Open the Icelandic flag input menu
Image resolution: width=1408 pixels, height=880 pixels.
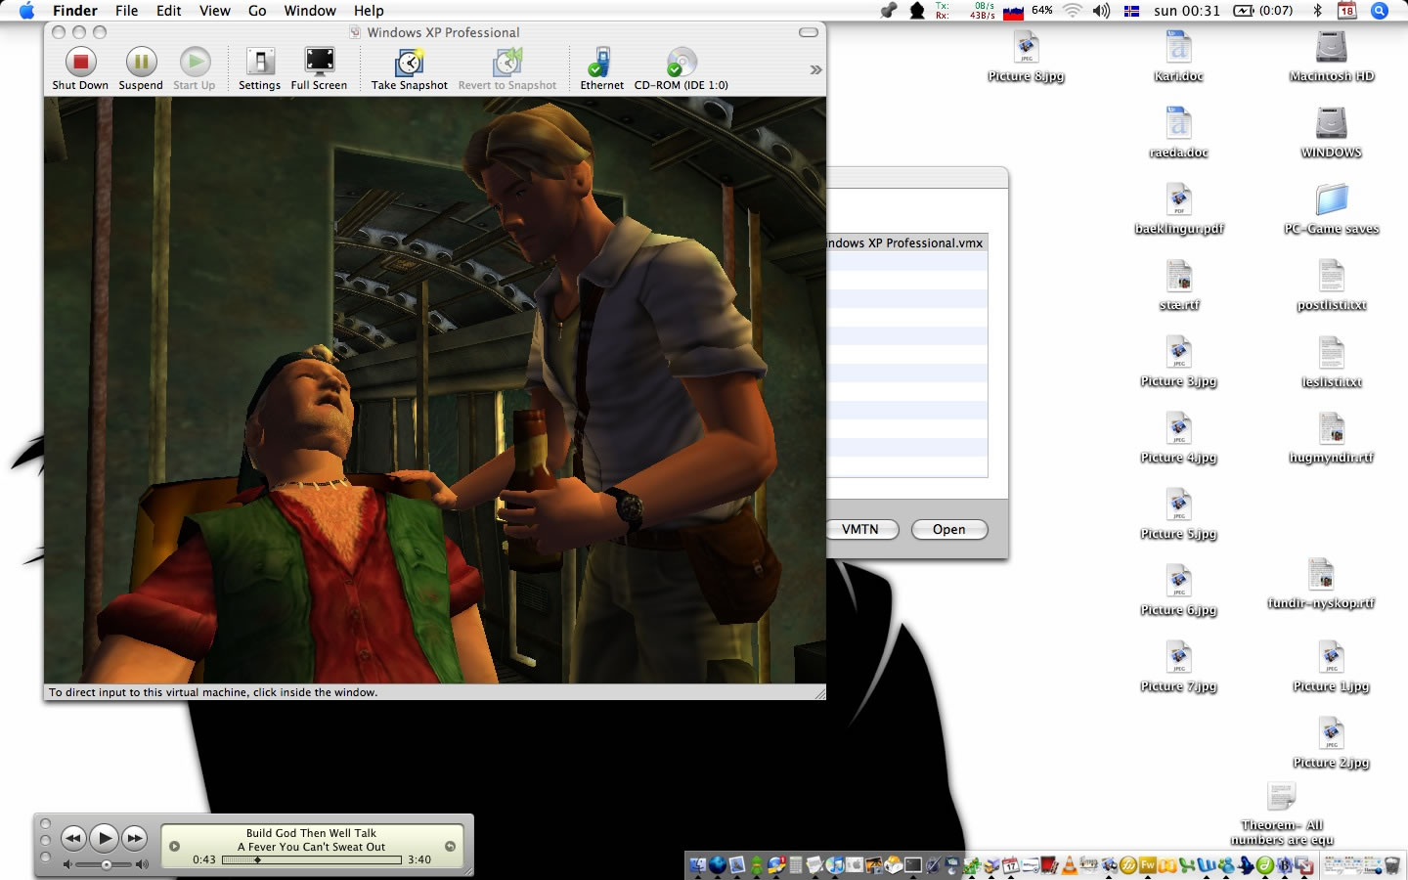pyautogui.click(x=1131, y=11)
